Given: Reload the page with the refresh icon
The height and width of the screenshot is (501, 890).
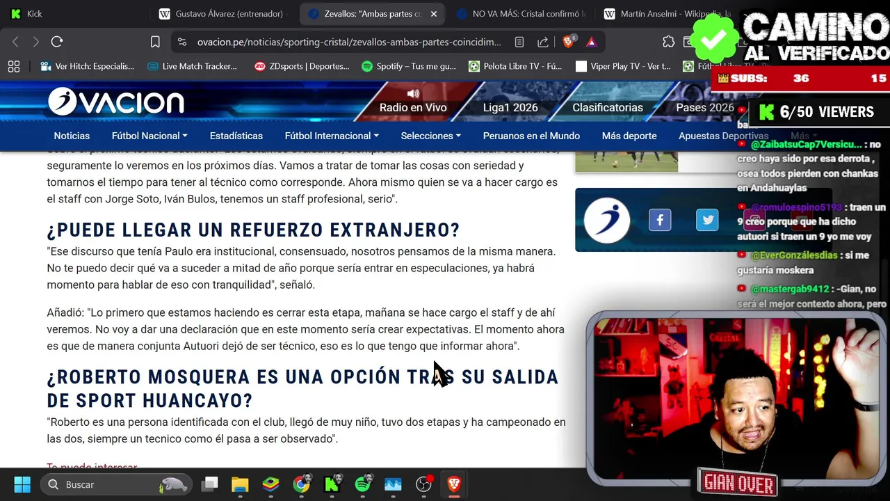Looking at the screenshot, I should point(57,42).
